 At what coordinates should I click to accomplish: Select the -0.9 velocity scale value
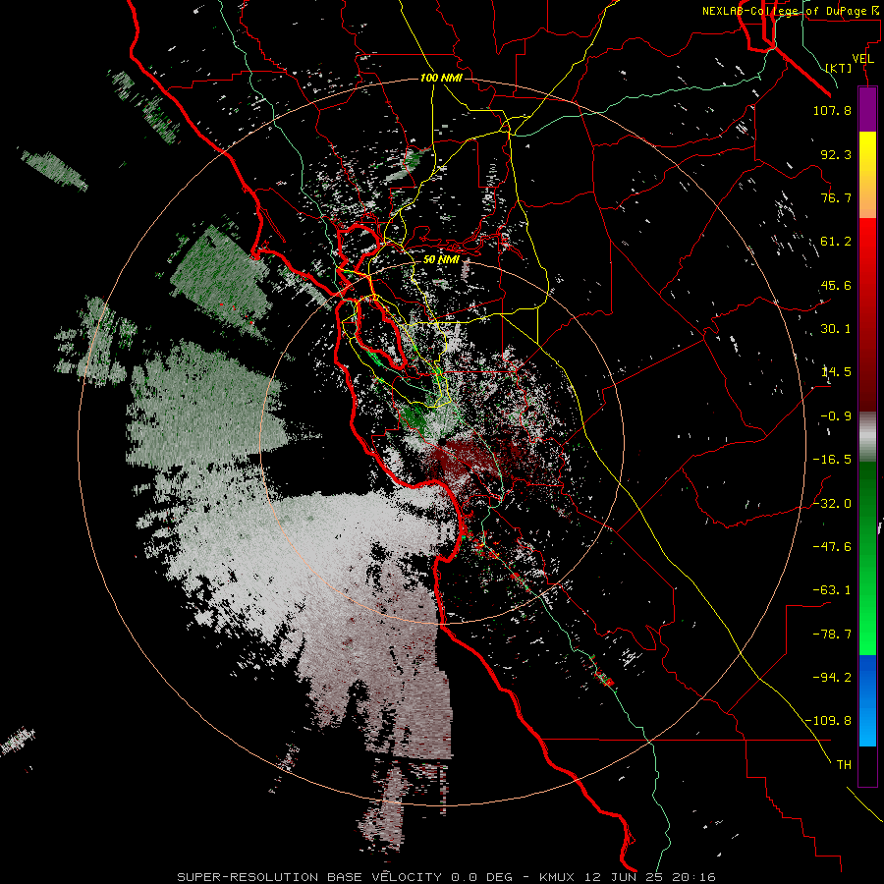[x=836, y=416]
